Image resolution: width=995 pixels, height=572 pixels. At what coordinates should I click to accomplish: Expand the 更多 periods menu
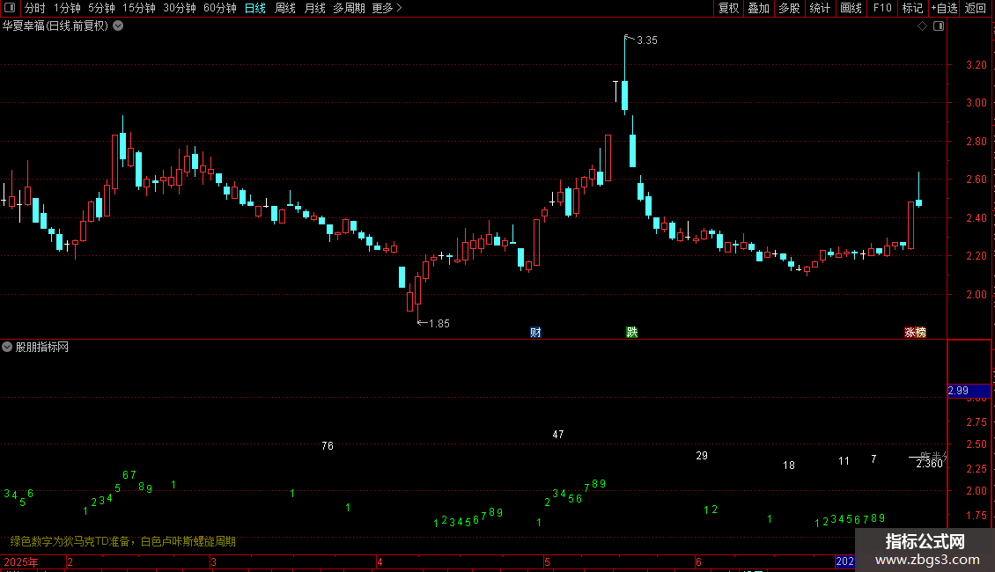pyautogui.click(x=387, y=8)
